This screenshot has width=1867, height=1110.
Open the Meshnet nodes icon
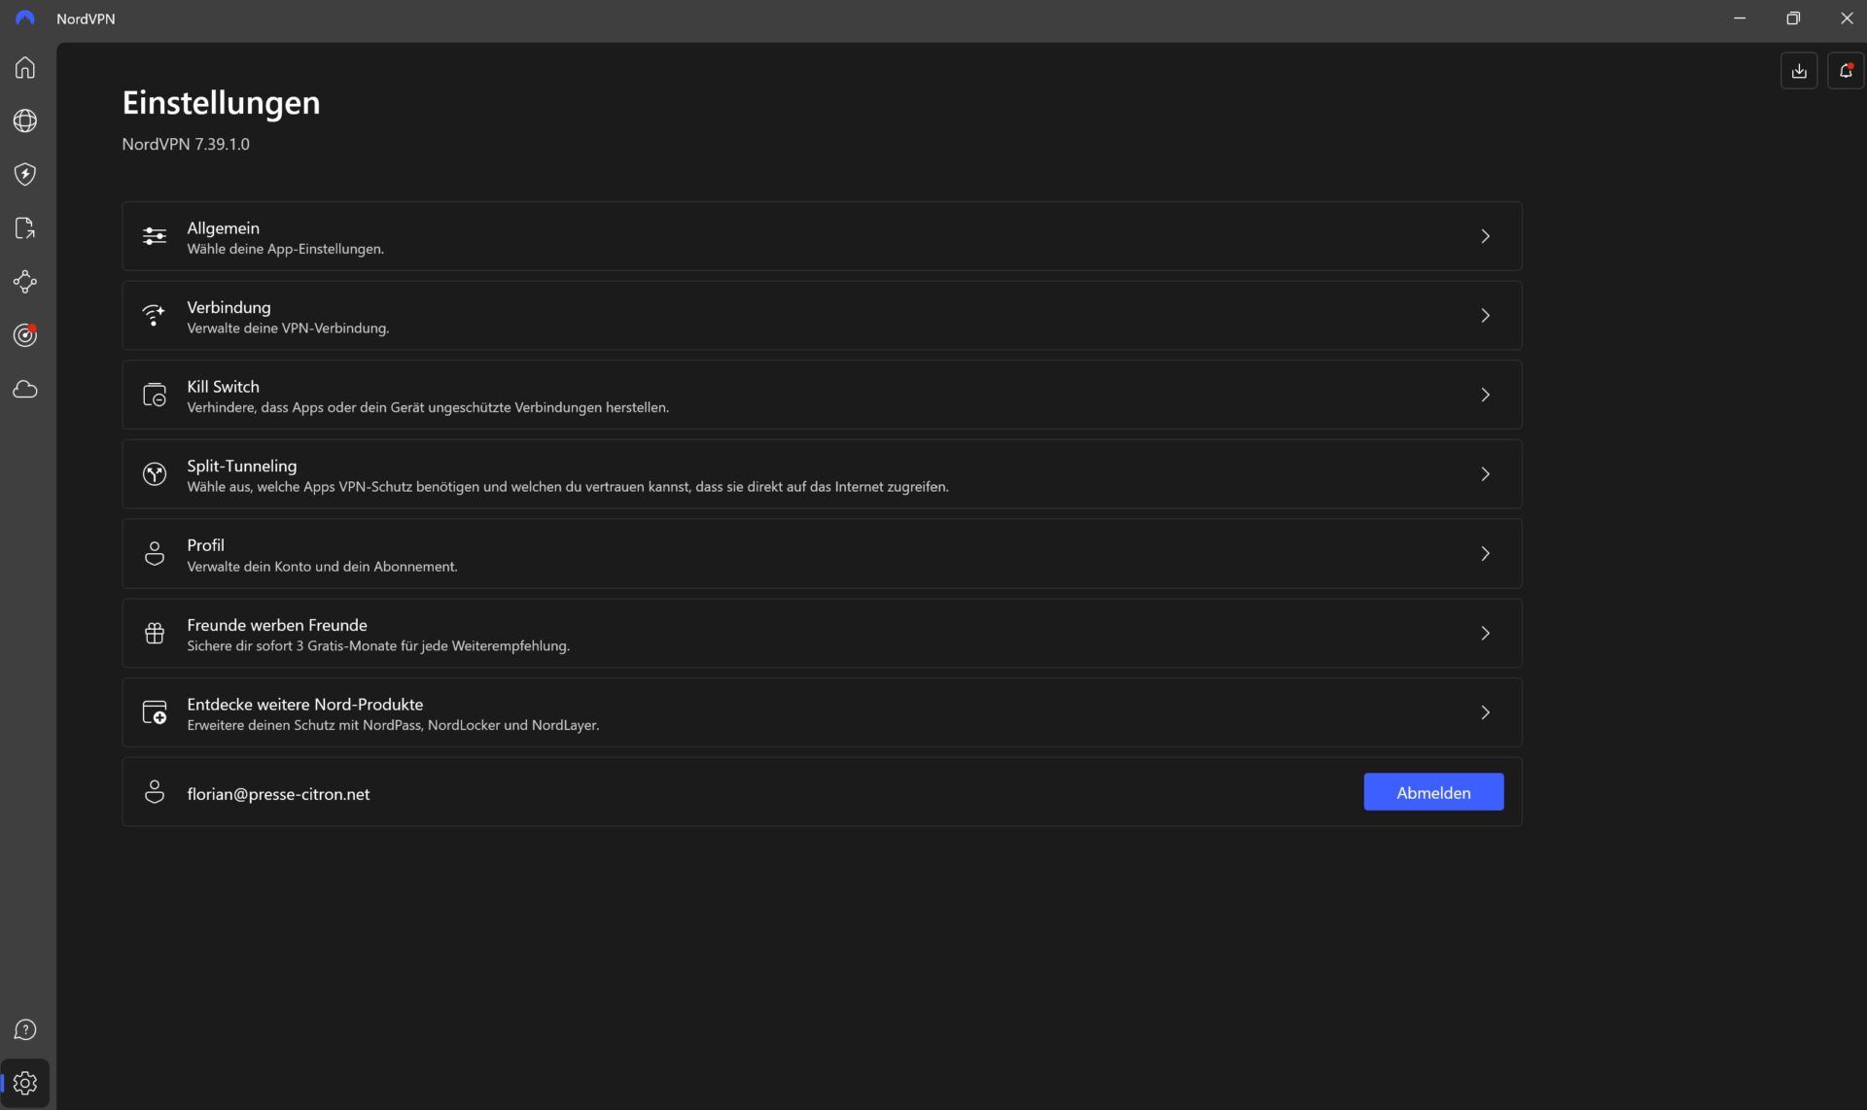click(x=25, y=282)
